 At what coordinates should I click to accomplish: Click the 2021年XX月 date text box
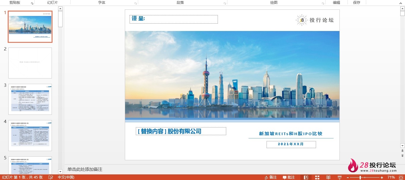point(291,144)
